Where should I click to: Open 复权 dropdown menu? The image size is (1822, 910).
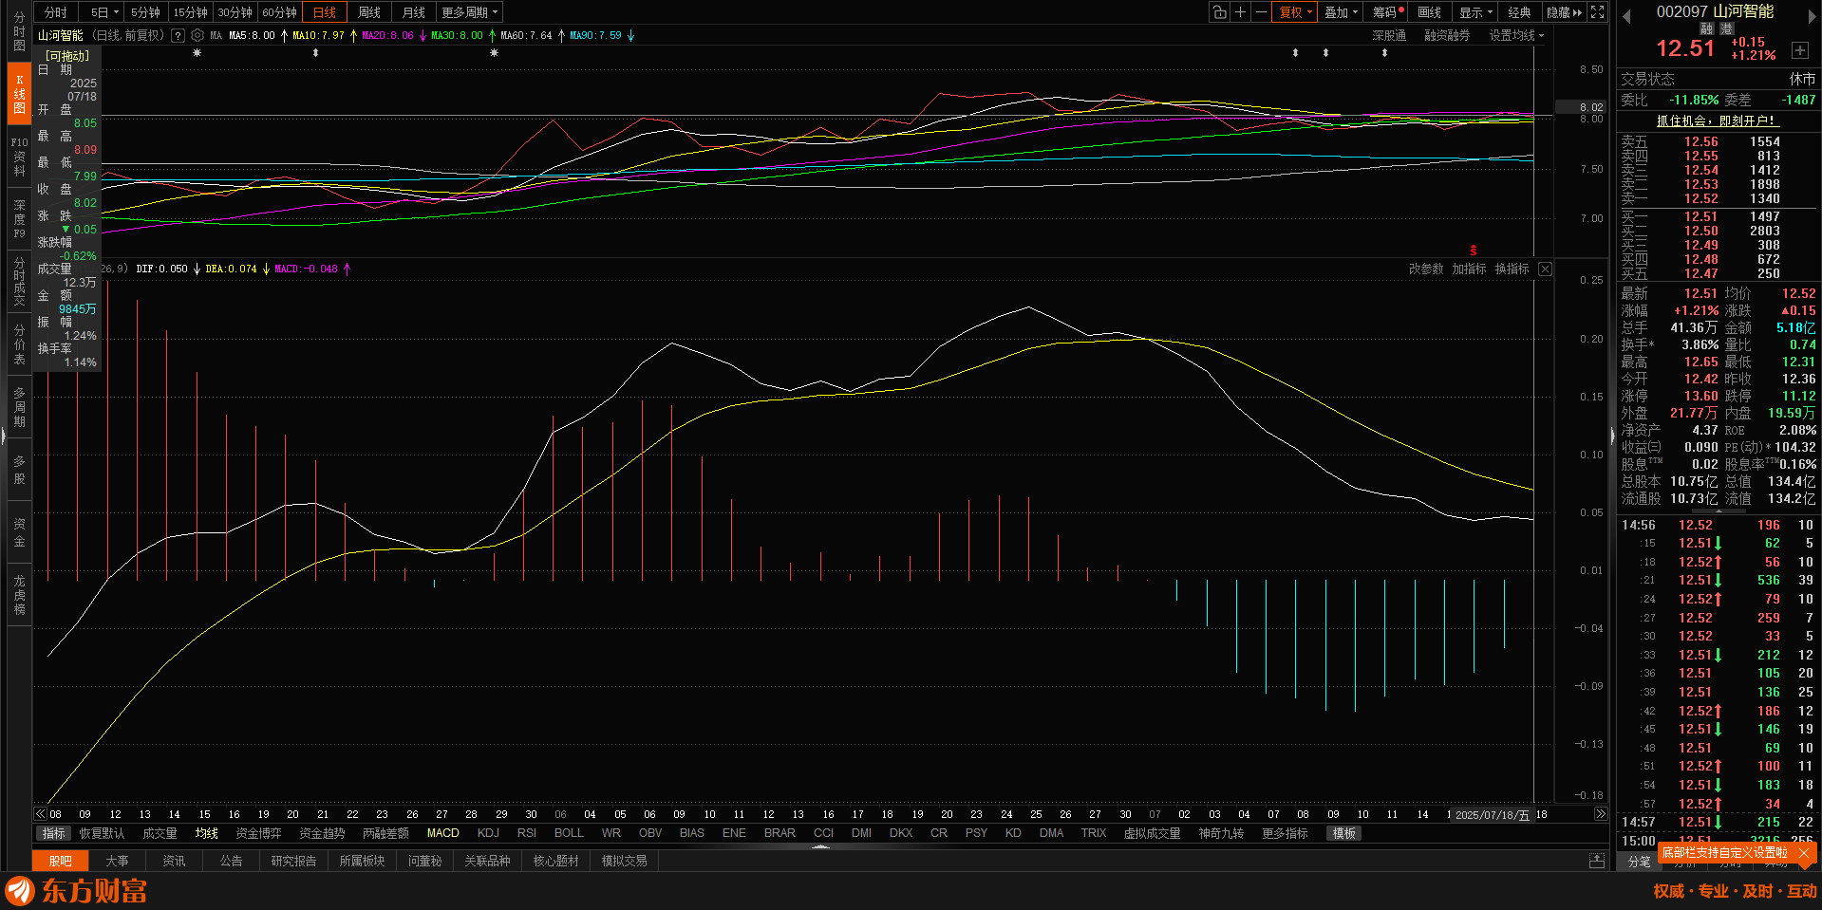1295,12
